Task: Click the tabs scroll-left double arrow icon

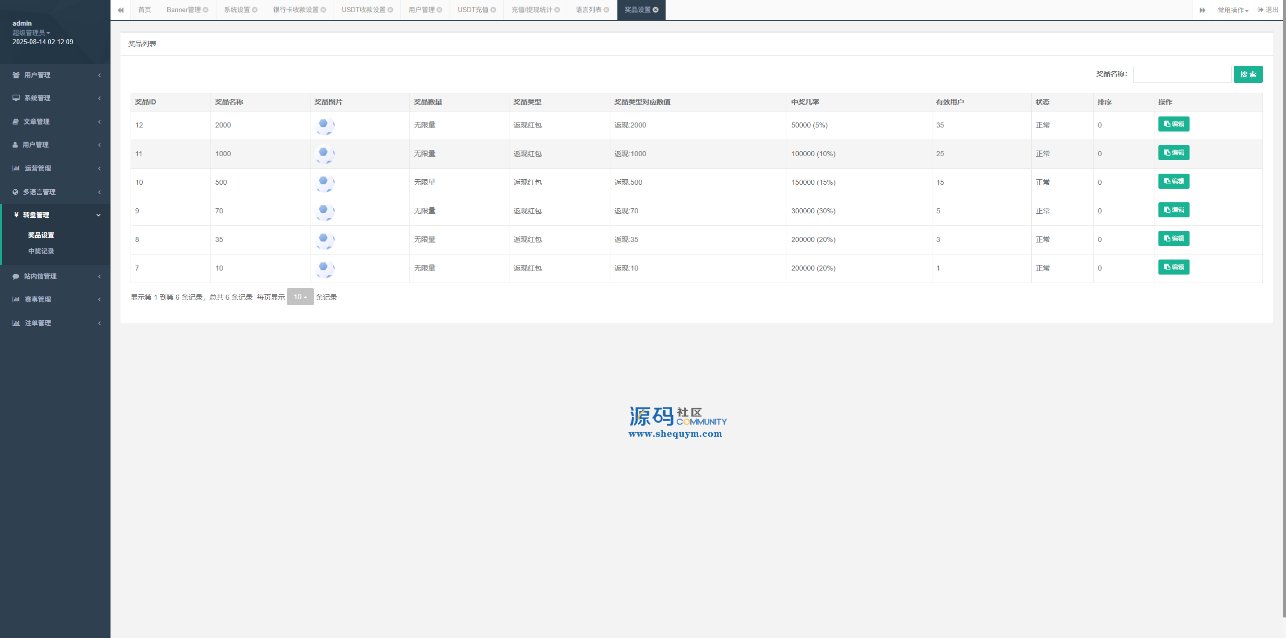Action: click(121, 10)
